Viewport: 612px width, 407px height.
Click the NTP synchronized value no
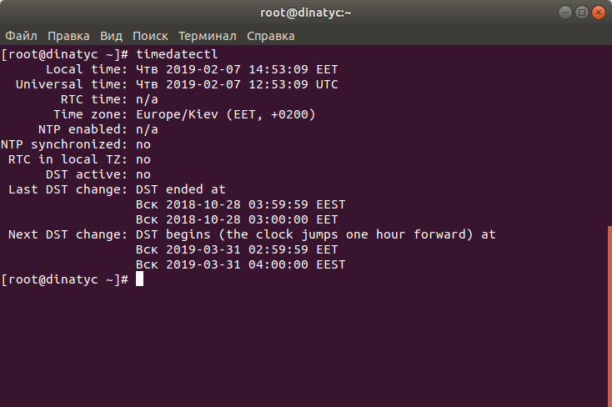coord(143,144)
